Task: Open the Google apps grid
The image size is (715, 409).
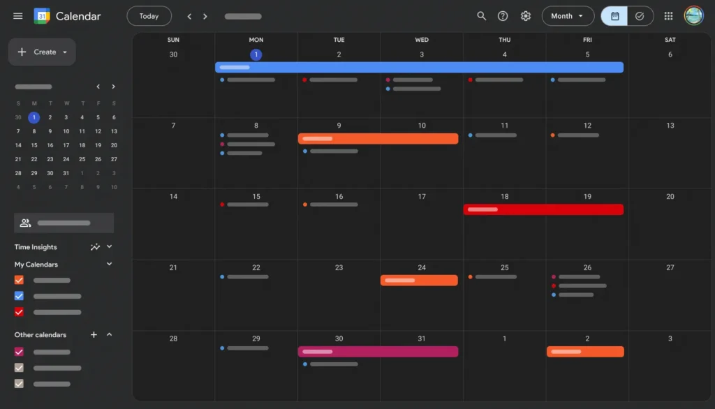Action: click(x=668, y=15)
